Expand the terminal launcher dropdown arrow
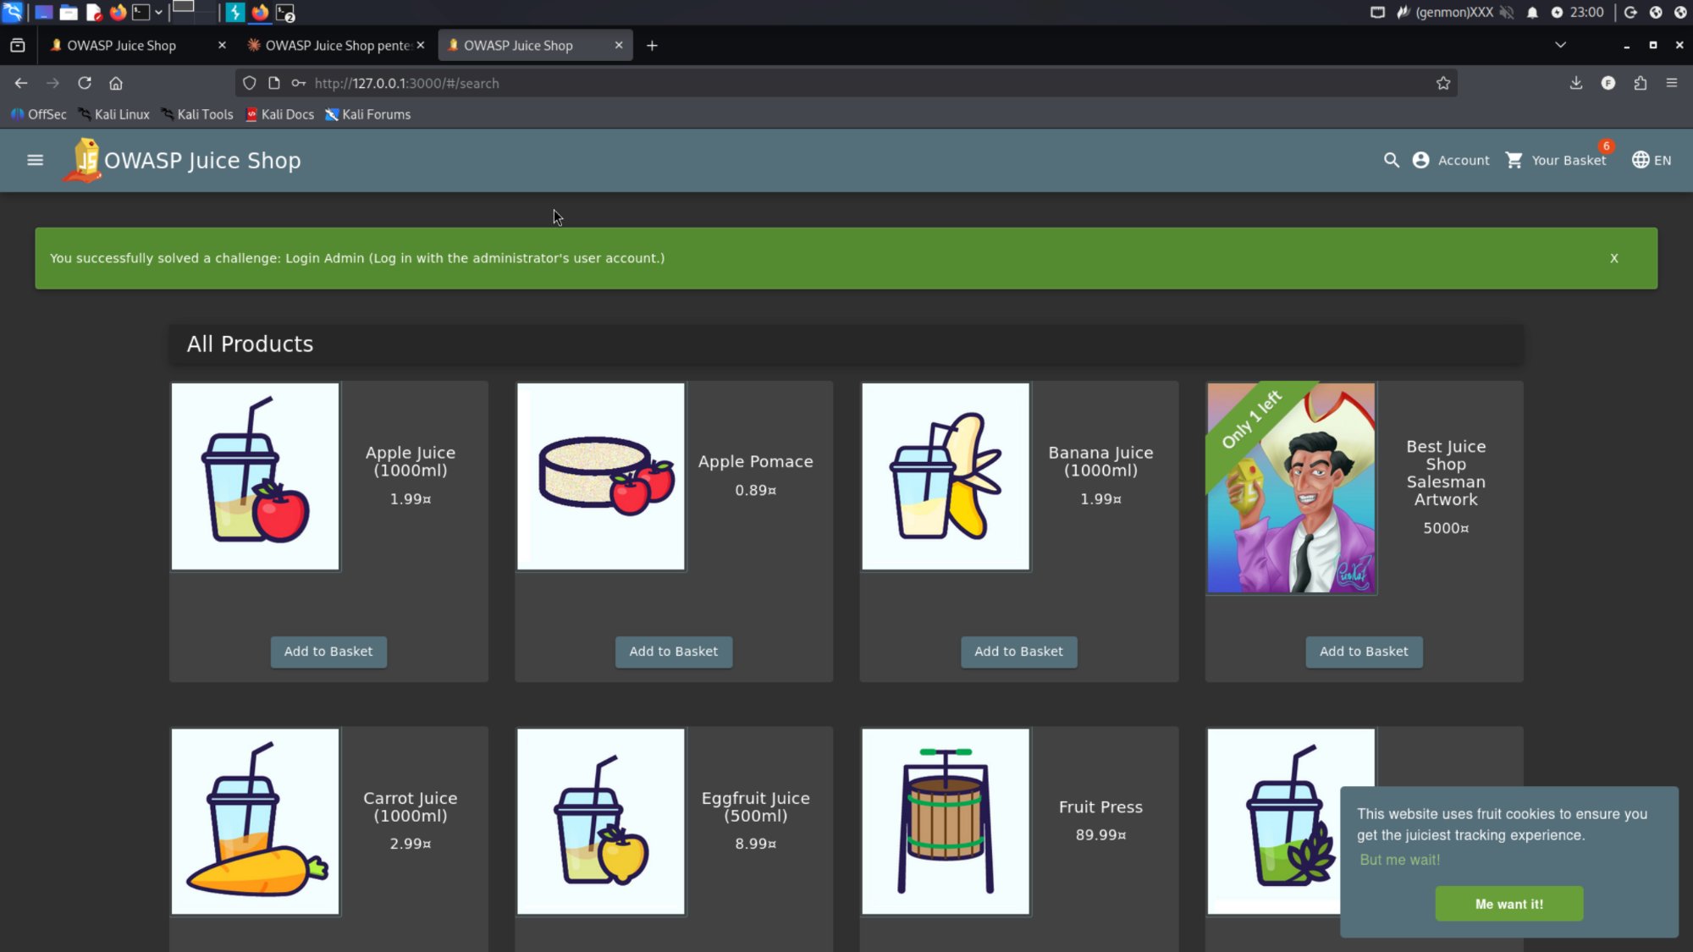 (x=158, y=12)
